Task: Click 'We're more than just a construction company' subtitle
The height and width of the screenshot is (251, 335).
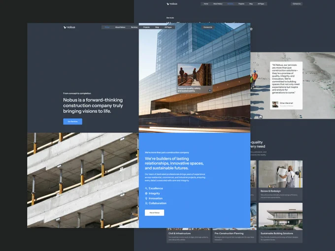Action: click(x=167, y=153)
